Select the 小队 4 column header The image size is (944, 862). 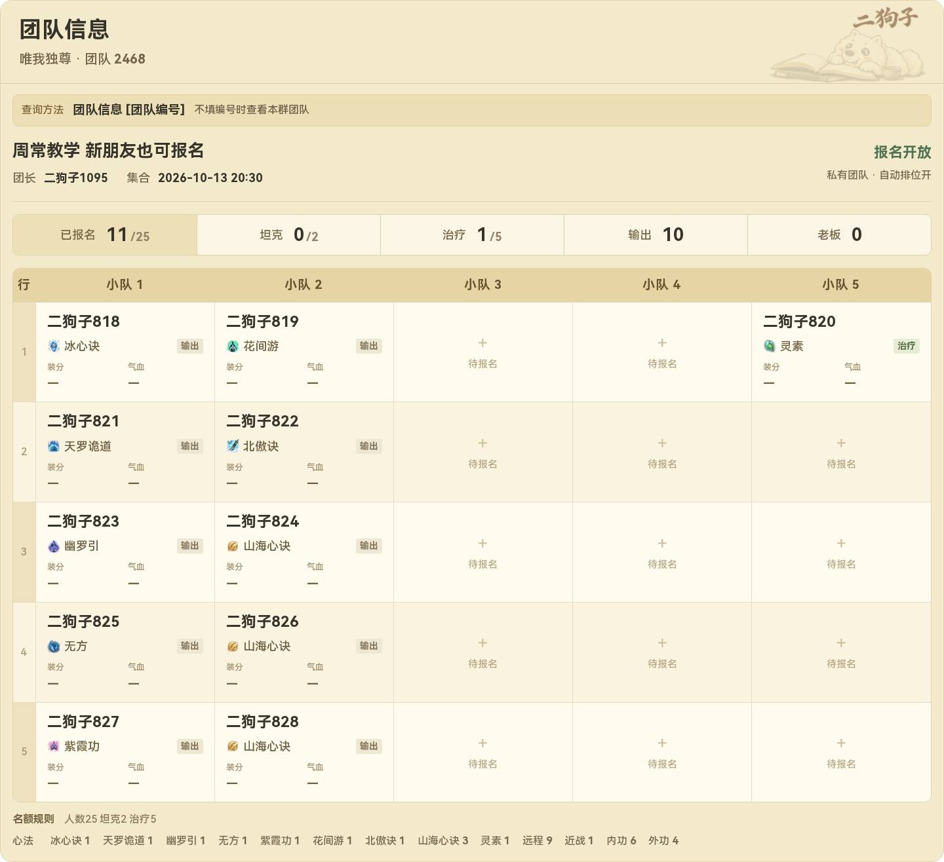(x=662, y=284)
